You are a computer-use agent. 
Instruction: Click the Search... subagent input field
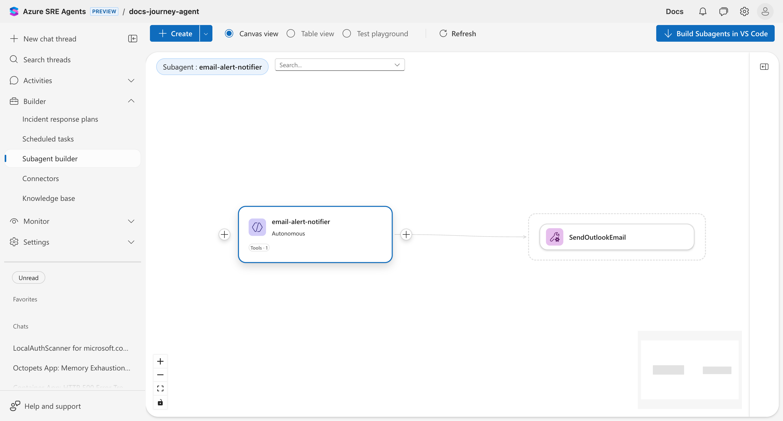339,65
